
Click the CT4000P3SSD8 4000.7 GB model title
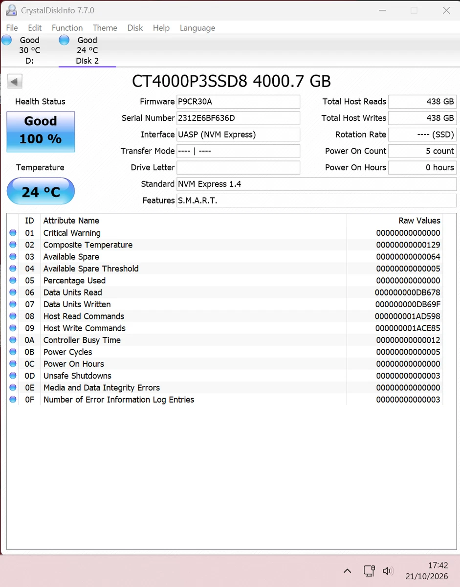point(231,81)
